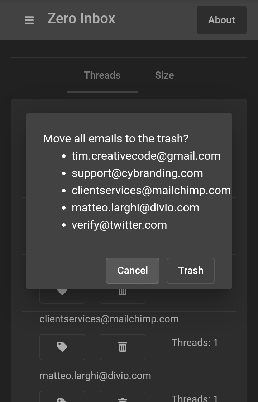Select support@cybranding.com in the dialog list
This screenshot has width=258, height=402.
pos(137,173)
